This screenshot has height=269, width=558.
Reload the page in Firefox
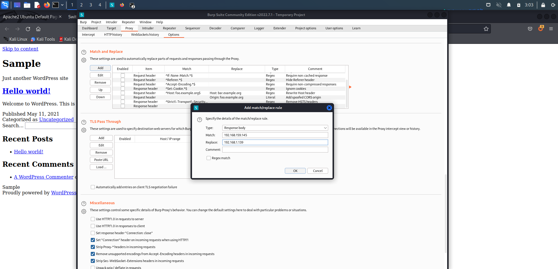pyautogui.click(x=28, y=29)
